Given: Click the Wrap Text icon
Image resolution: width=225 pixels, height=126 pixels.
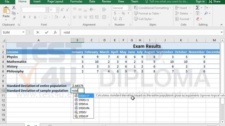Looking at the screenshot, I should pyautogui.click(x=104, y=9).
